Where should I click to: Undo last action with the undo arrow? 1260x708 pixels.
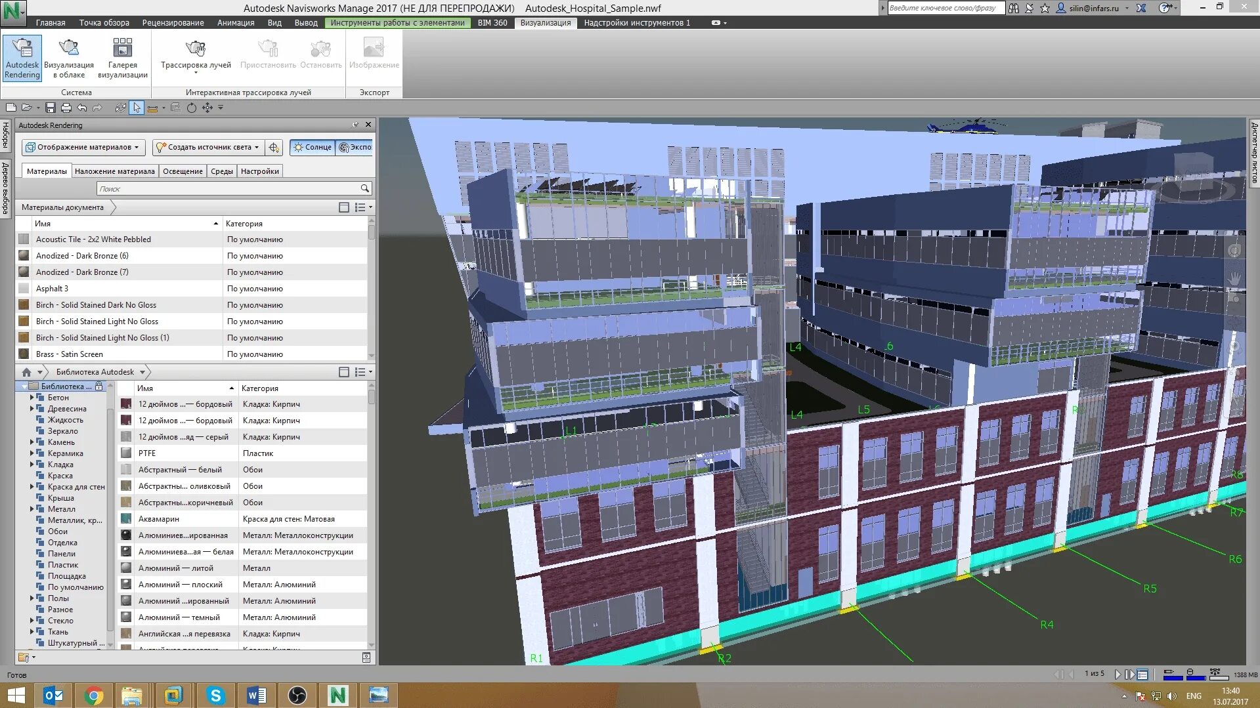[x=81, y=108]
